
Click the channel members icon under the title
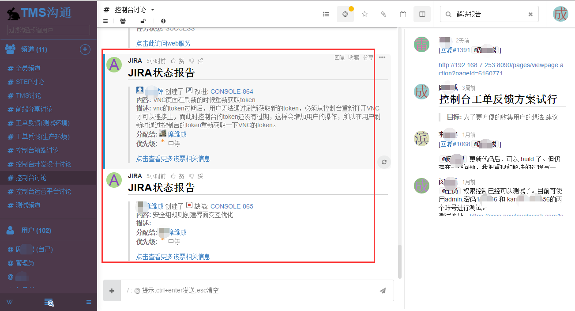coord(123,21)
